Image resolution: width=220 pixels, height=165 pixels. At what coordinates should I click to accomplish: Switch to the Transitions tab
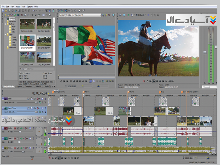(29, 86)
